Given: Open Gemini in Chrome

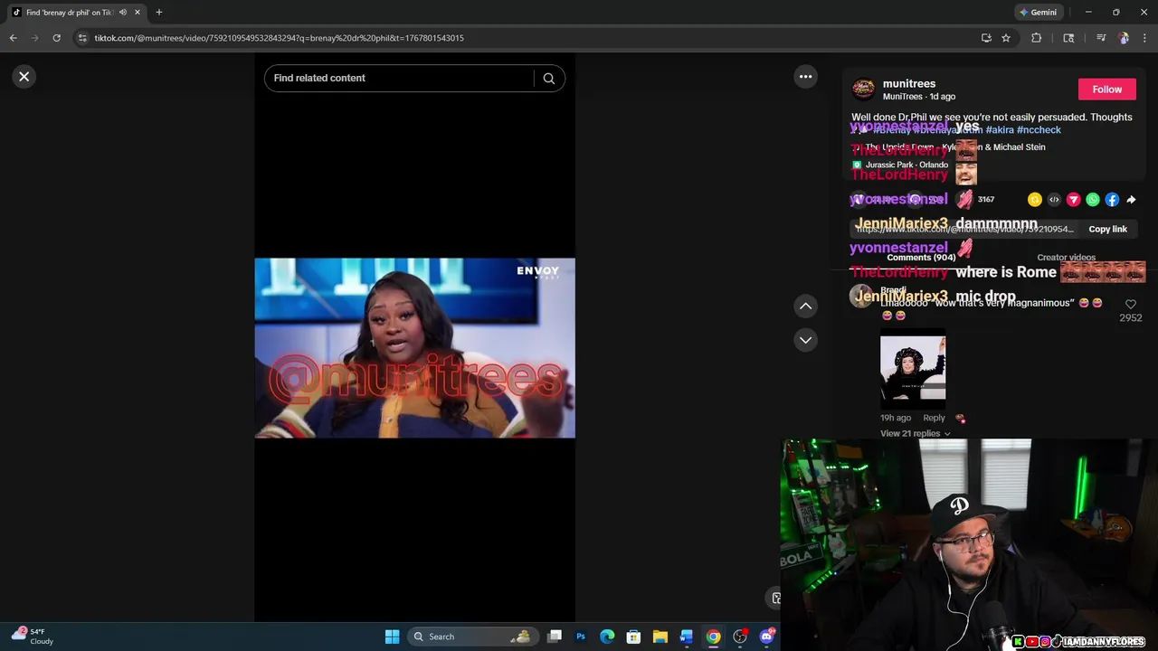Looking at the screenshot, I should pos(1038,12).
